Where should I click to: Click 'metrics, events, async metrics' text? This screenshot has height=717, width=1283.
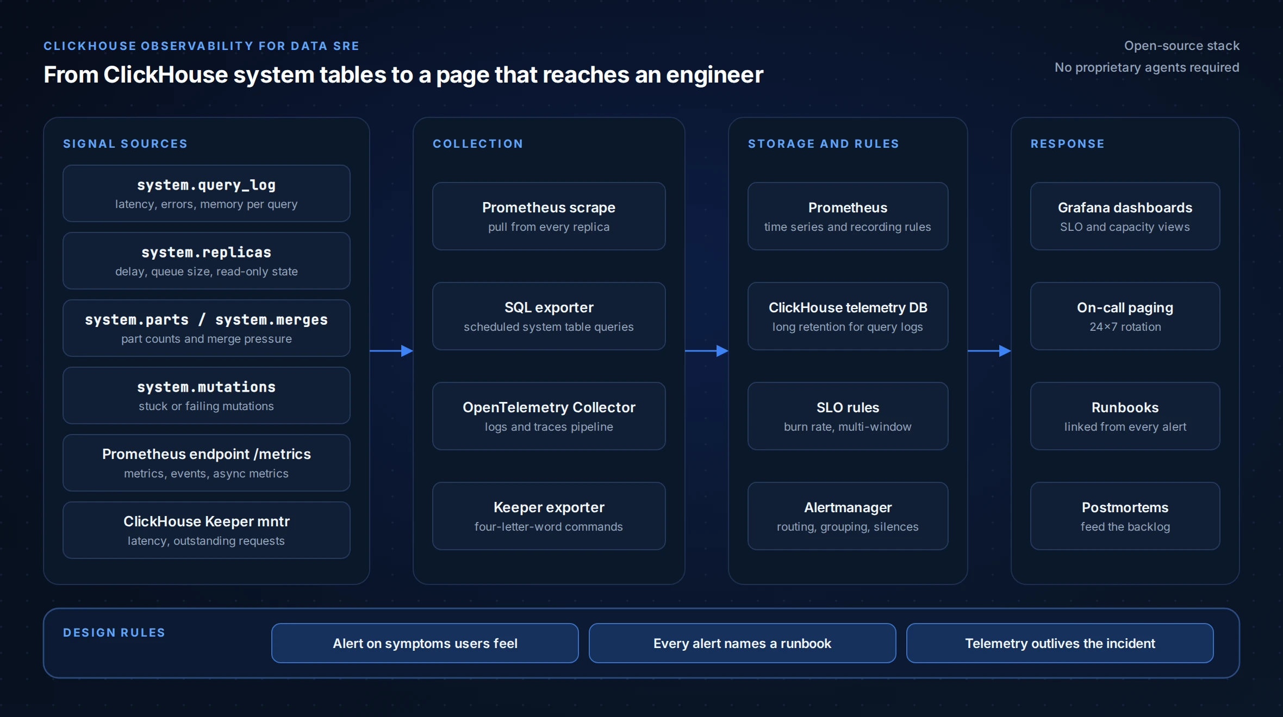[x=207, y=474]
